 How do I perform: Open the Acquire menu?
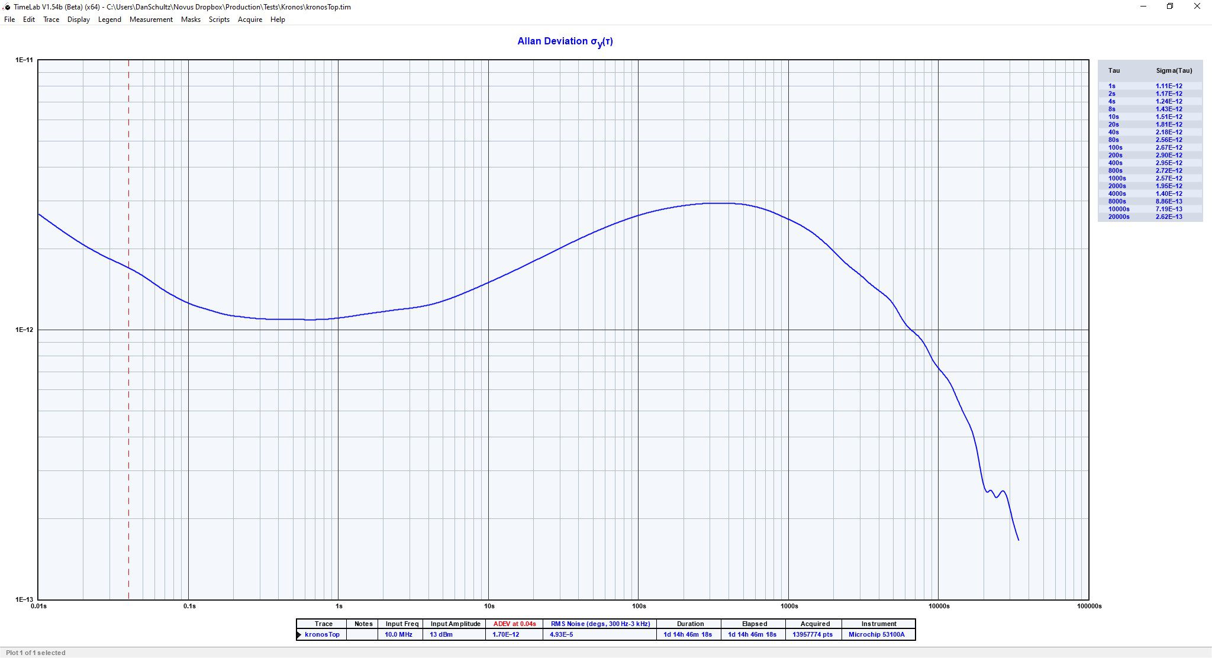[250, 20]
